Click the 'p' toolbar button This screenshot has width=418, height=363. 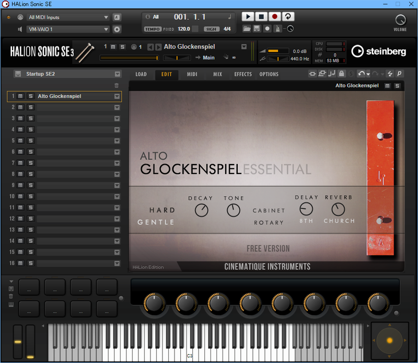click(399, 74)
